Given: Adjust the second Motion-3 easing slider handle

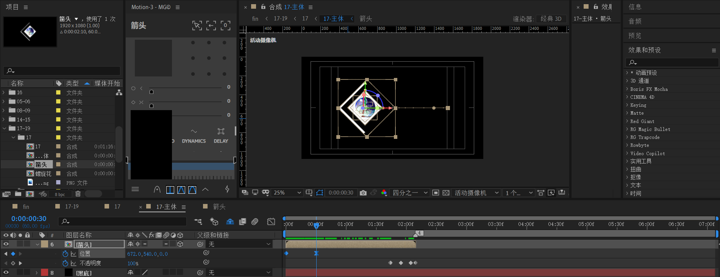Looking at the screenshot, I should [x=151, y=106].
